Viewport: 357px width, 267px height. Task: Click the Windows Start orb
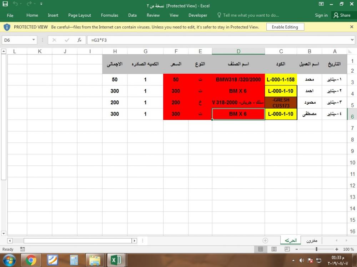click(x=9, y=260)
